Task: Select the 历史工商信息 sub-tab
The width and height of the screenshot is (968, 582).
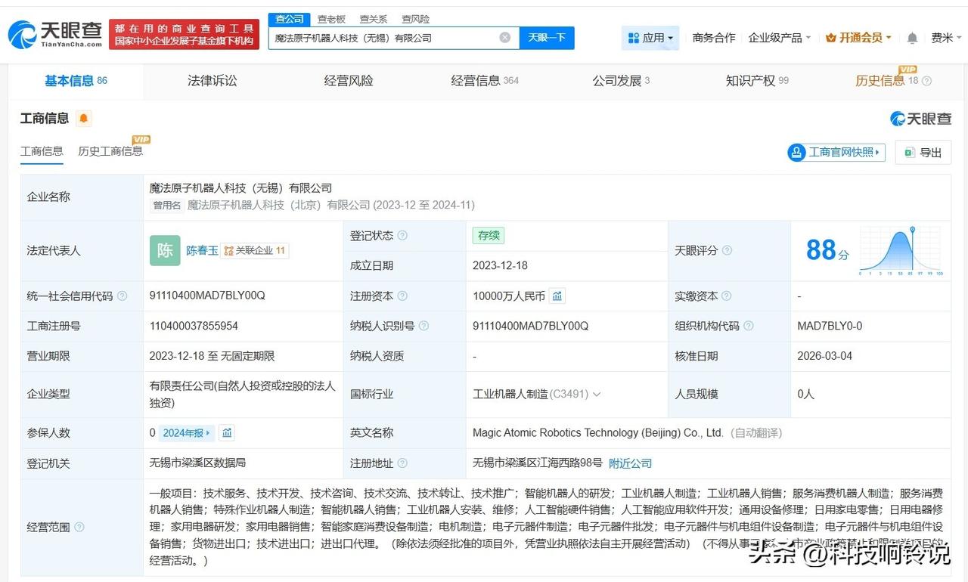Action: (x=110, y=151)
